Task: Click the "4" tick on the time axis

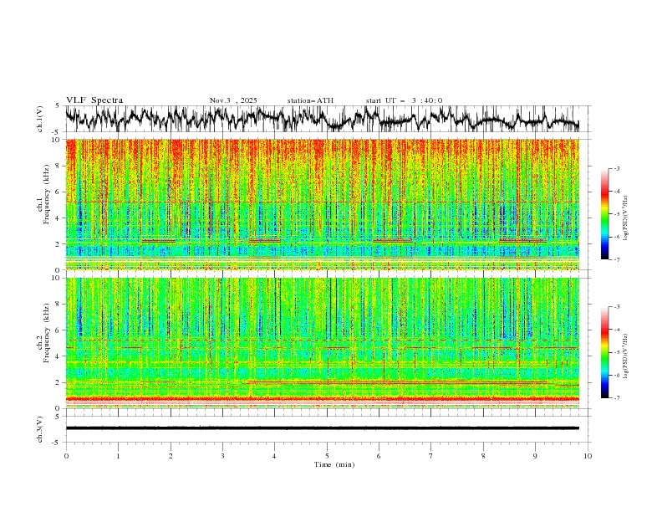Action: tap(274, 456)
